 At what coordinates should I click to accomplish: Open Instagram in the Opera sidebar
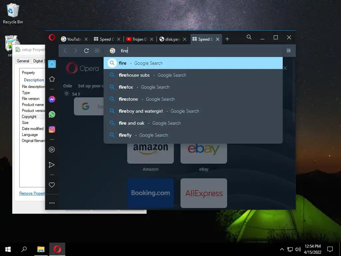(x=52, y=129)
